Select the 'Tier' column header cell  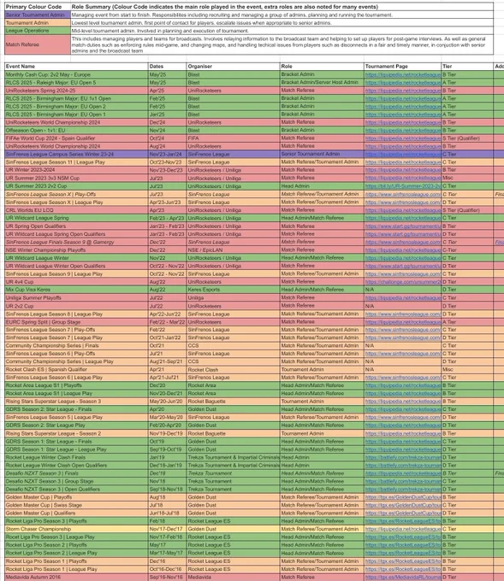click(x=467, y=67)
